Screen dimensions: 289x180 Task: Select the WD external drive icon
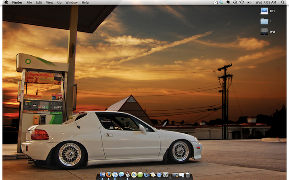(x=265, y=31)
